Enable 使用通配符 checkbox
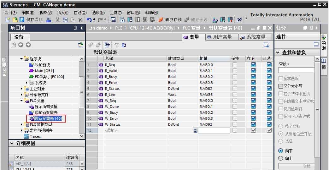Viewport: 329px width, 170px height. [x=280, y=109]
